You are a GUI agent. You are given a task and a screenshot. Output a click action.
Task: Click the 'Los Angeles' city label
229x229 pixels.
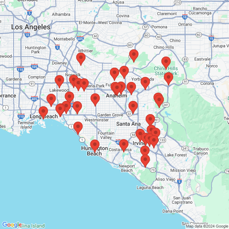tap(31, 27)
